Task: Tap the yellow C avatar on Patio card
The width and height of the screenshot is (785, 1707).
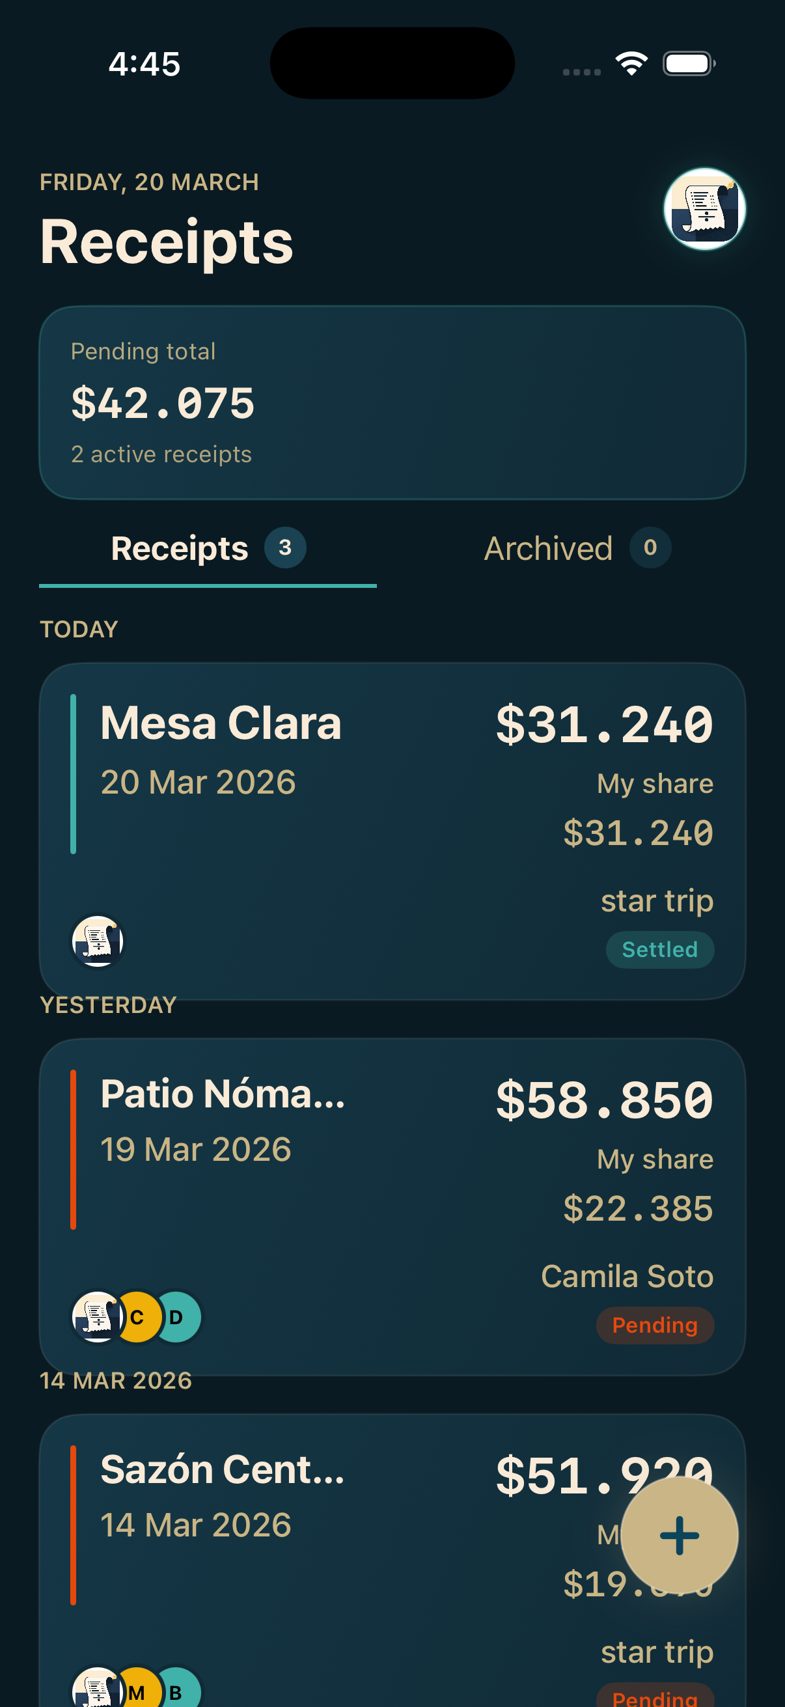Action: tap(139, 1316)
